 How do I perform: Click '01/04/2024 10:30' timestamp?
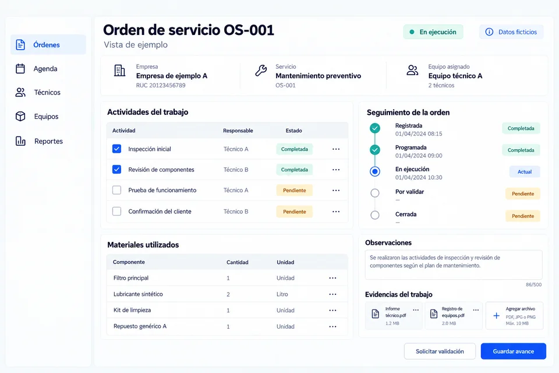pos(419,177)
